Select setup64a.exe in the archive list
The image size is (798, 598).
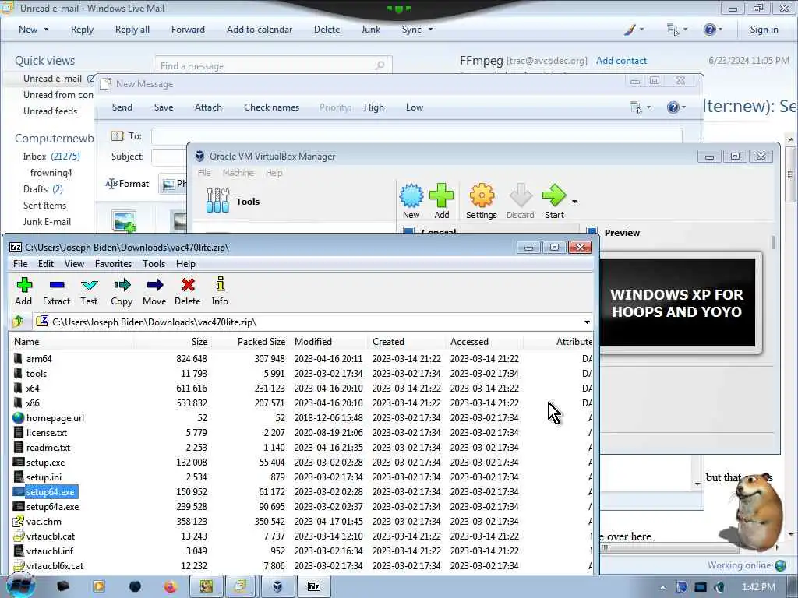300,506
